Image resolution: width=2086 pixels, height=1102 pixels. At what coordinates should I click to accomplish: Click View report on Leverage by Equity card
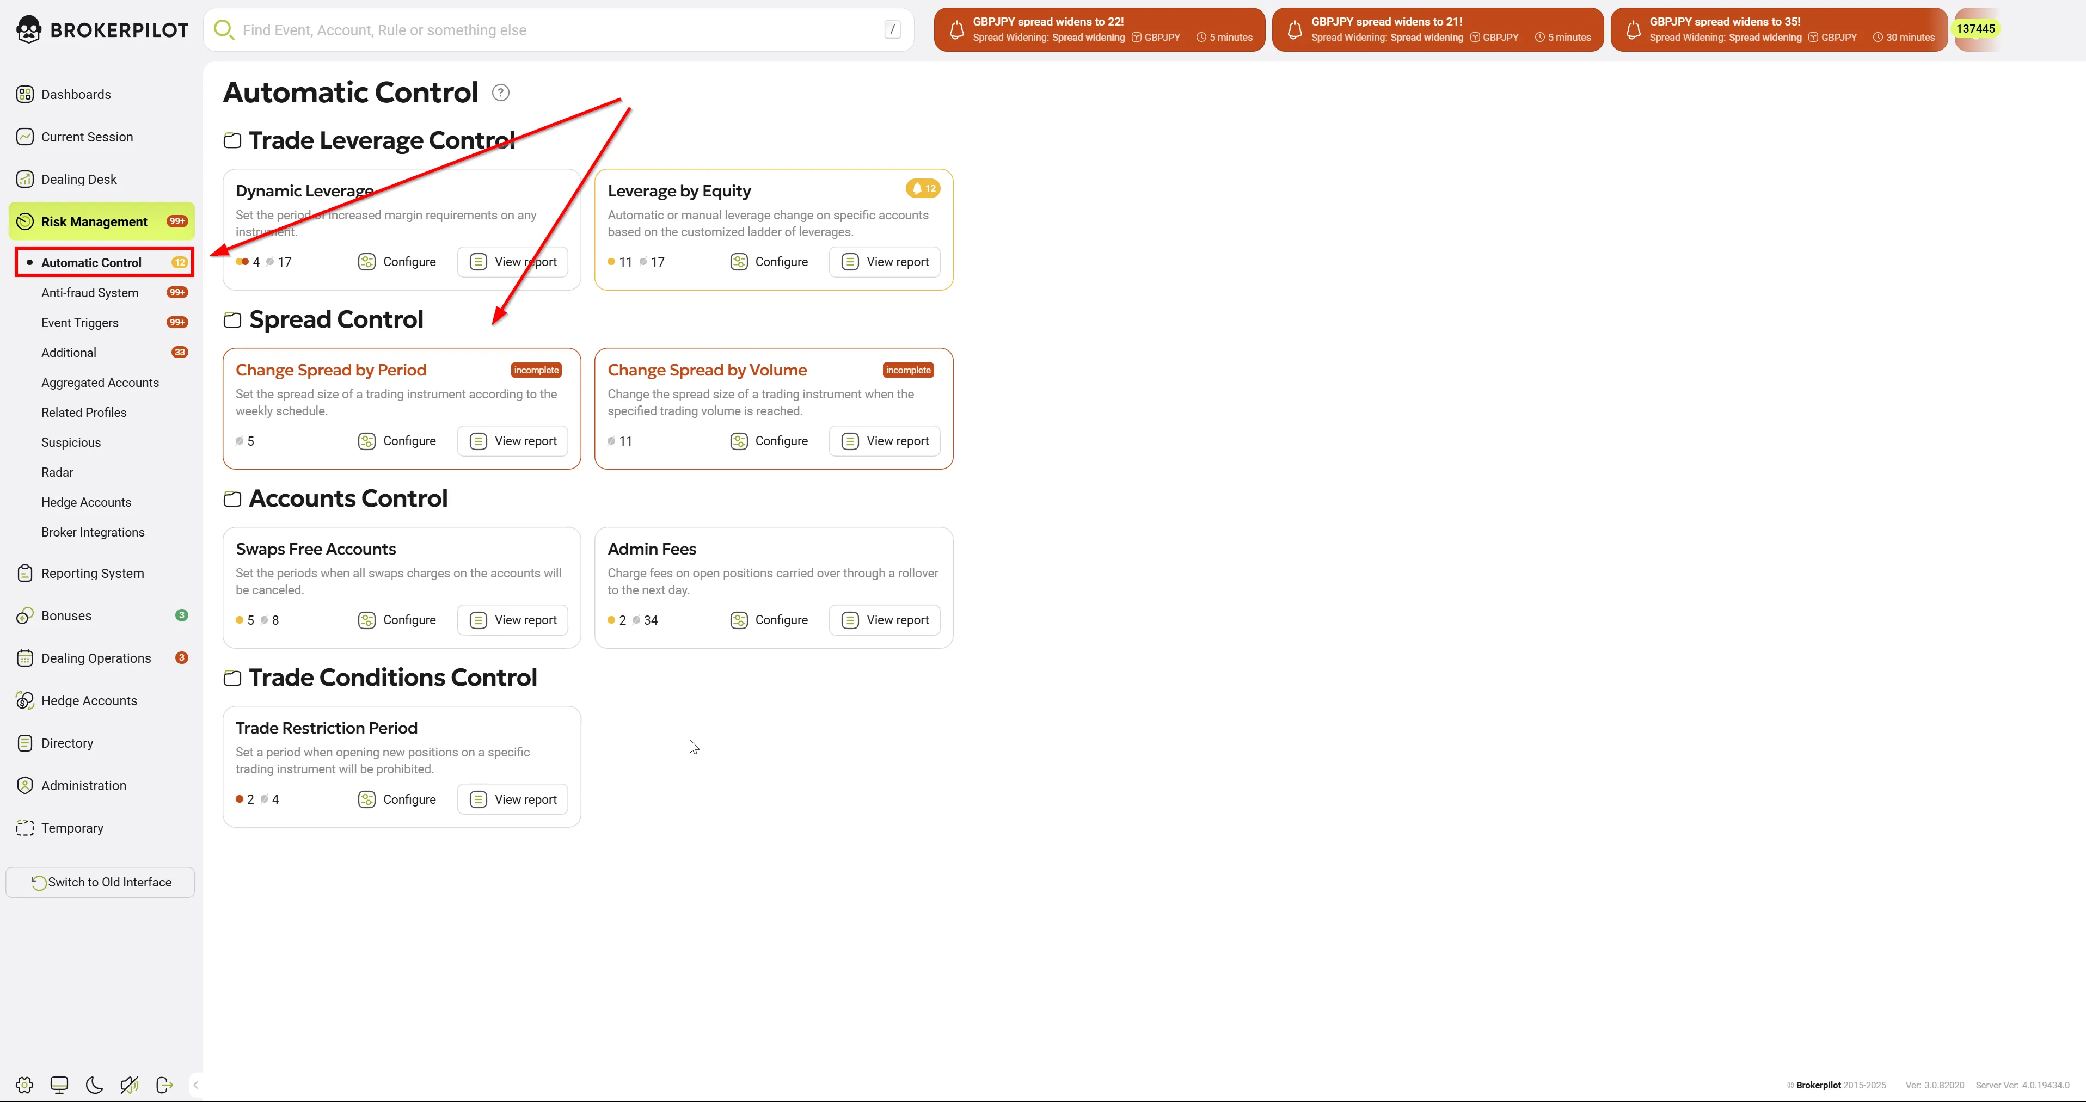click(885, 262)
